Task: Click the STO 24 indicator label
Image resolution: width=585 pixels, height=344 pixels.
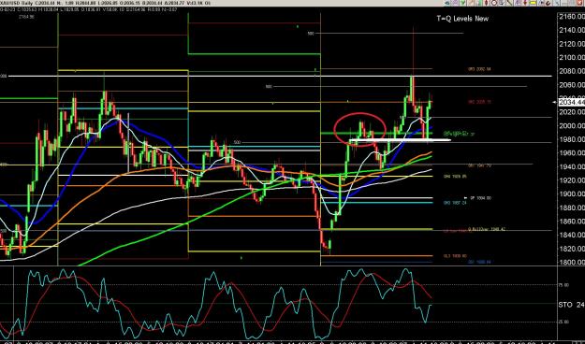Action: pyautogui.click(x=571, y=305)
